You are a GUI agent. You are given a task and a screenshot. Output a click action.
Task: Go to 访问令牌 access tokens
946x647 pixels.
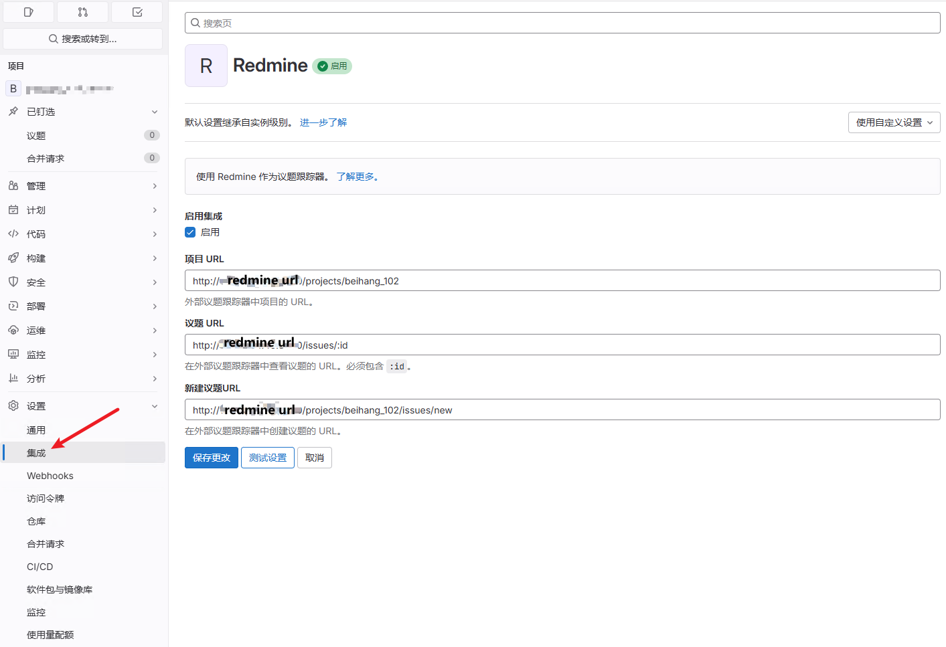pyautogui.click(x=46, y=498)
